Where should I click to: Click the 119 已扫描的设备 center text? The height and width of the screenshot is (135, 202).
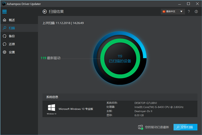point(120,59)
